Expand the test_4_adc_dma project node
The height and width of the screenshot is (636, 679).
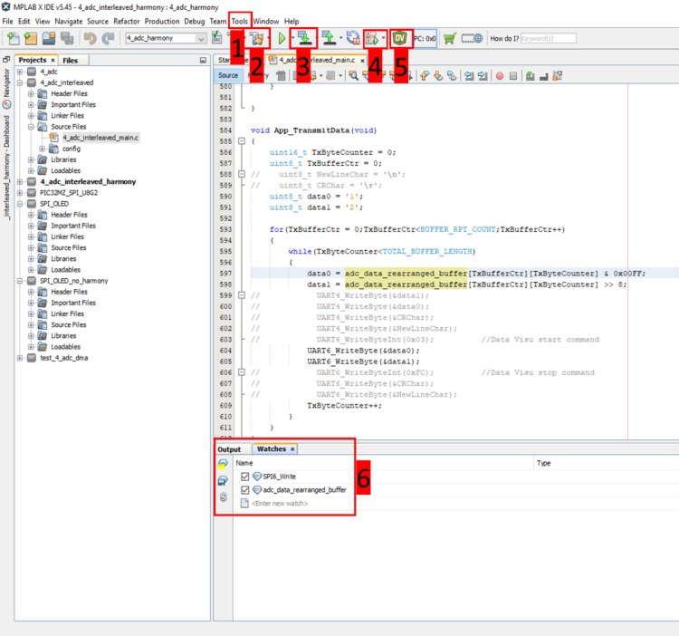click(20, 358)
